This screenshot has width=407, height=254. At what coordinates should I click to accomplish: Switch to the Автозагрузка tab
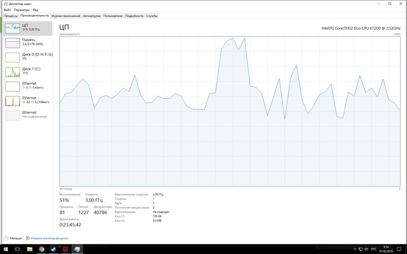click(91, 16)
